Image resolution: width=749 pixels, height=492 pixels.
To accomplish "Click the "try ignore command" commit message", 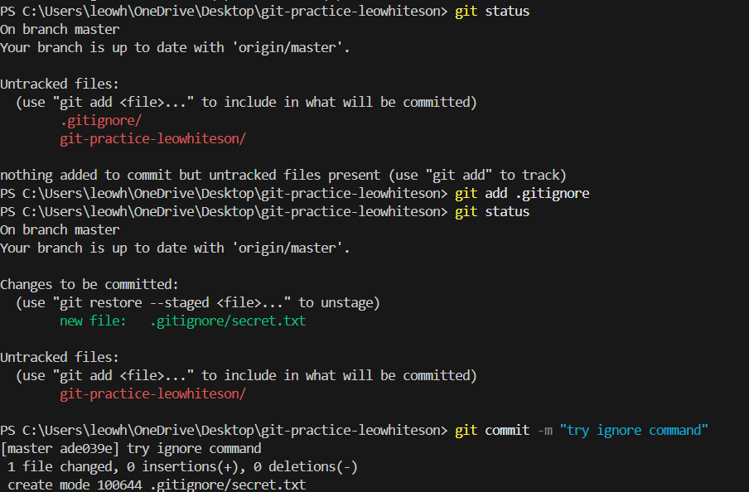I will tap(635, 430).
